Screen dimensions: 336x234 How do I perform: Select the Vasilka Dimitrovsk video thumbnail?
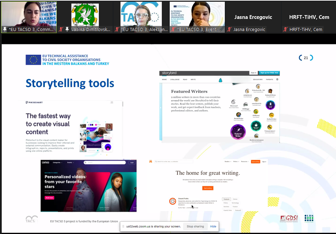point(85,17)
